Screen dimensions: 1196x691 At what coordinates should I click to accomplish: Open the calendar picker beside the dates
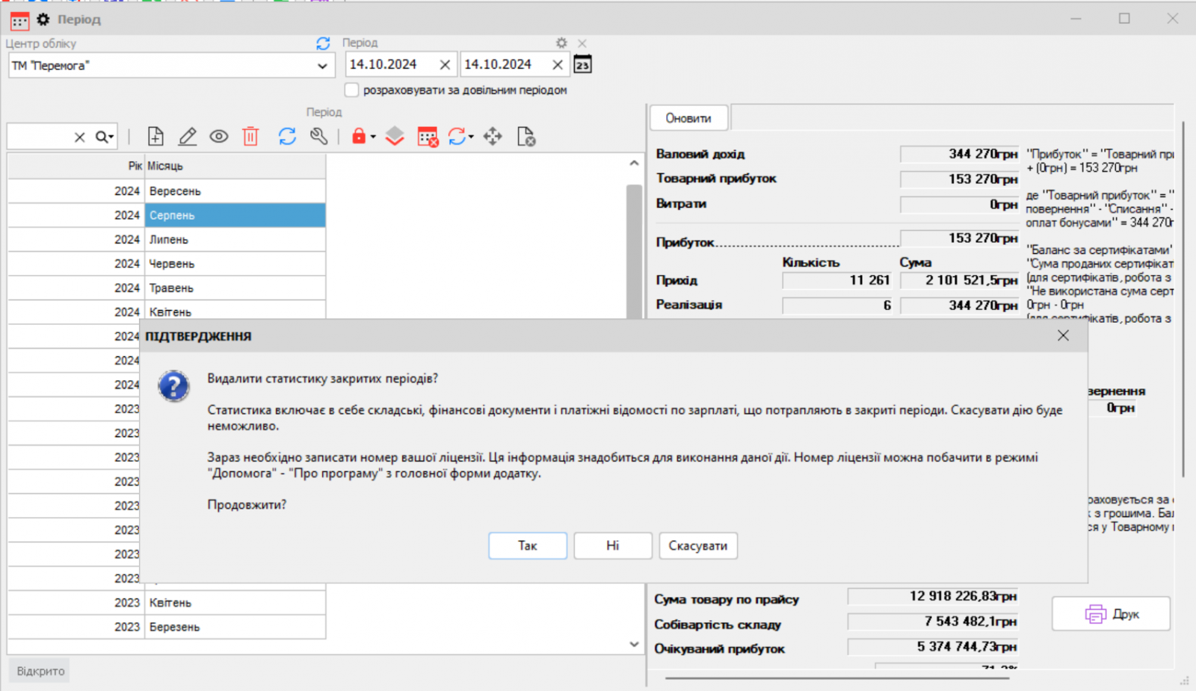[x=582, y=64]
